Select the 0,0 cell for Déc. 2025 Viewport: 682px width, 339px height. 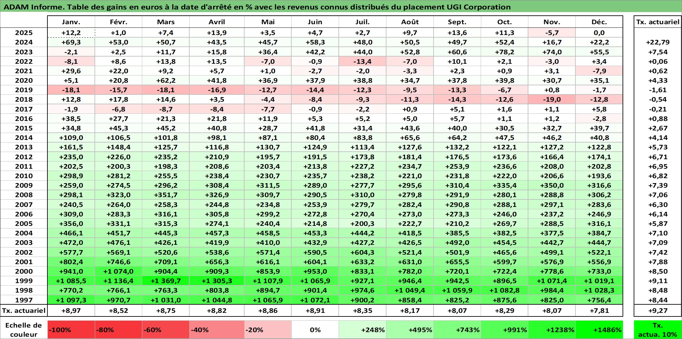tap(599, 33)
